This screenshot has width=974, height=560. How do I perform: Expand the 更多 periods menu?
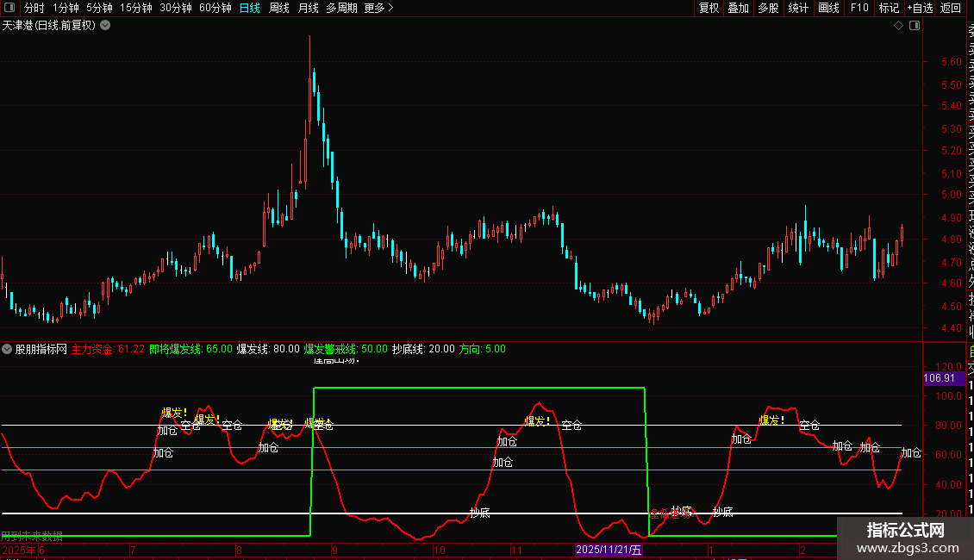[x=378, y=8]
